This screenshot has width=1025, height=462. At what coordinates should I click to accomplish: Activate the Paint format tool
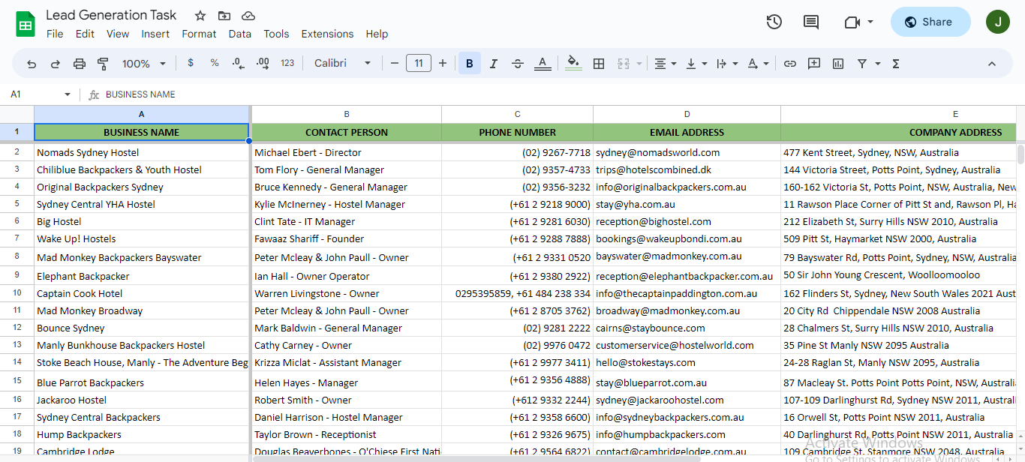click(104, 64)
